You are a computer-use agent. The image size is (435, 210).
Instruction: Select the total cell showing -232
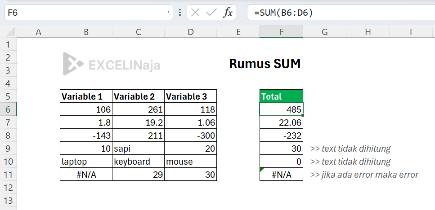[281, 136]
